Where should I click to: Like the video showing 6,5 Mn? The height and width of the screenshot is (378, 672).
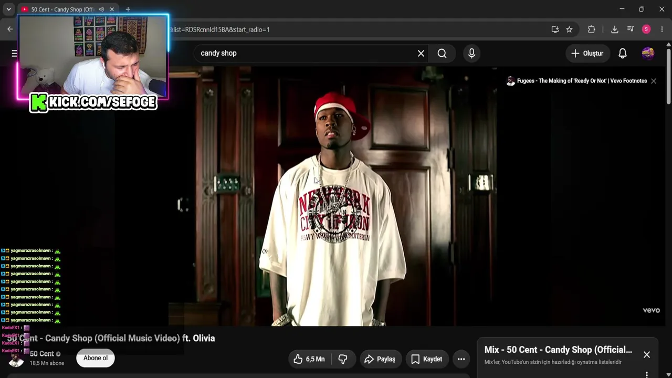click(x=309, y=359)
